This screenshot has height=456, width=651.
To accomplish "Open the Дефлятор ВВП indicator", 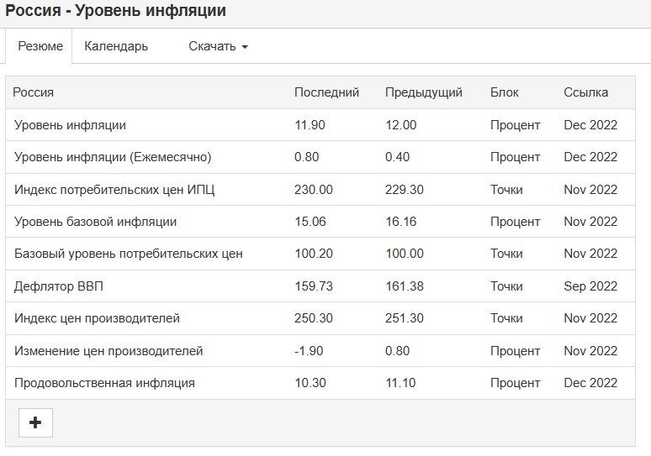I will (x=59, y=286).
